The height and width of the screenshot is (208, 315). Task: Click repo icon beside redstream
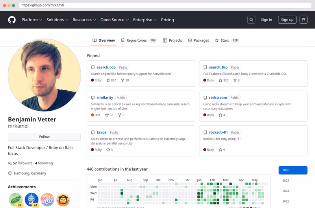205,98
